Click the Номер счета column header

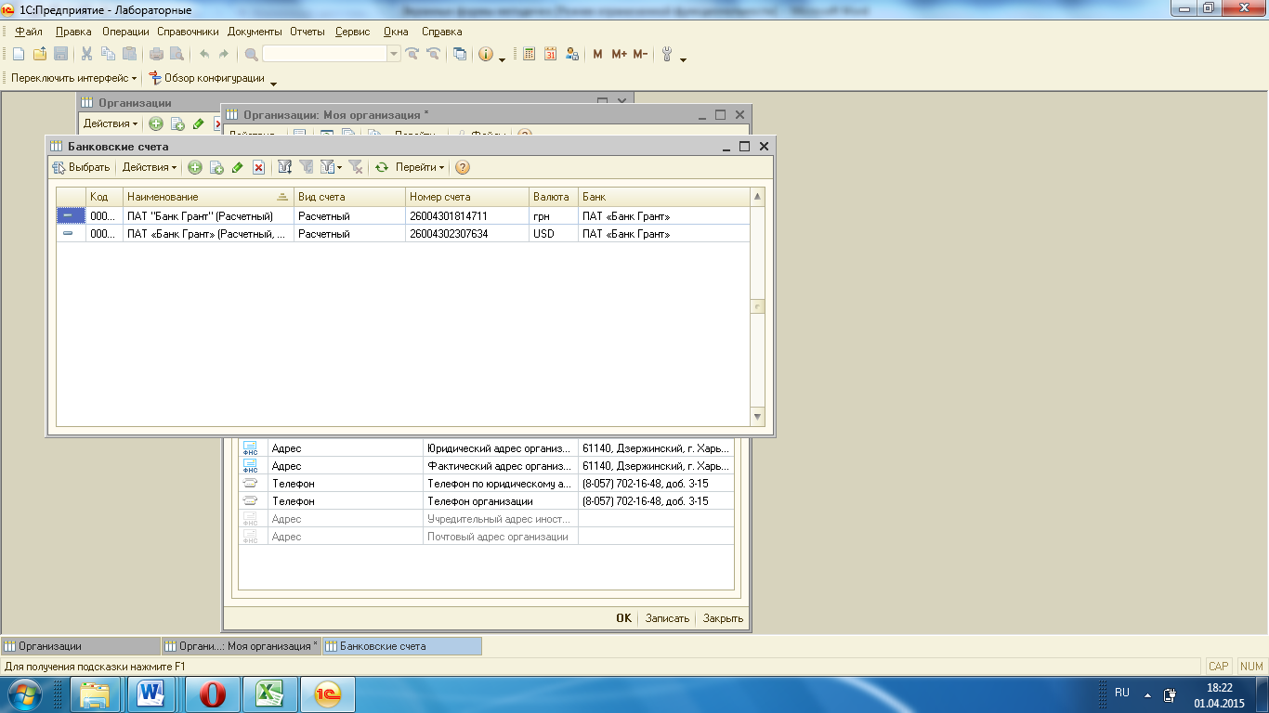click(x=467, y=197)
